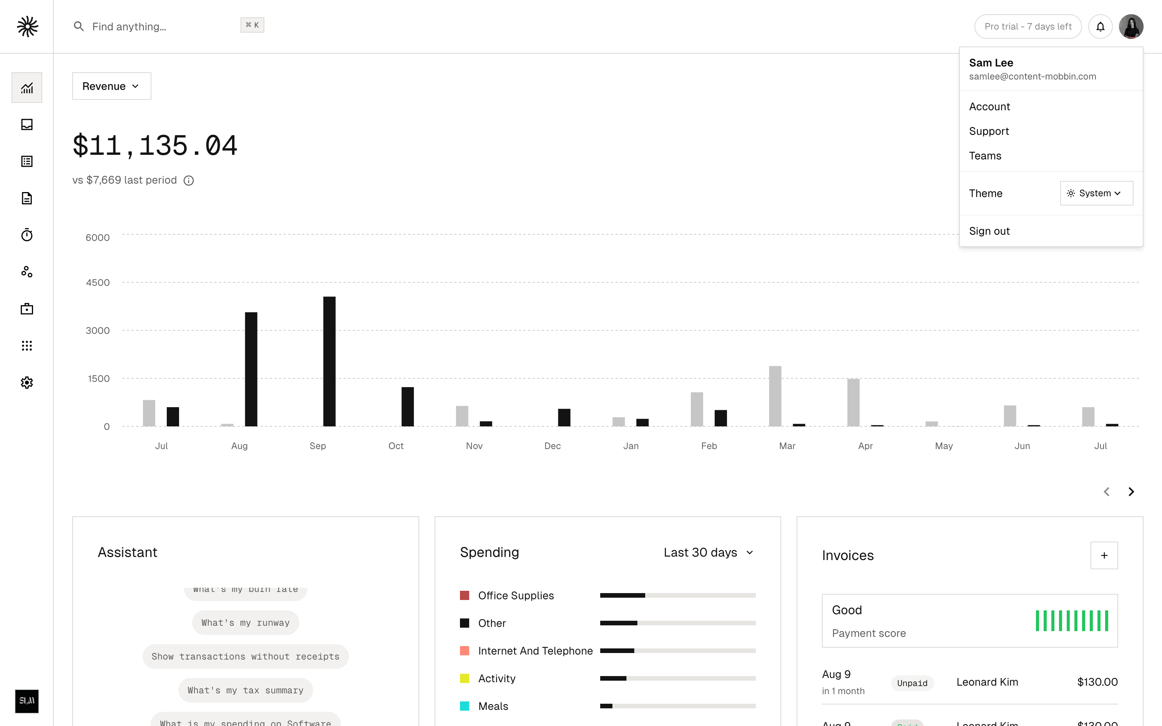Click the info icon beside last period

(x=189, y=181)
